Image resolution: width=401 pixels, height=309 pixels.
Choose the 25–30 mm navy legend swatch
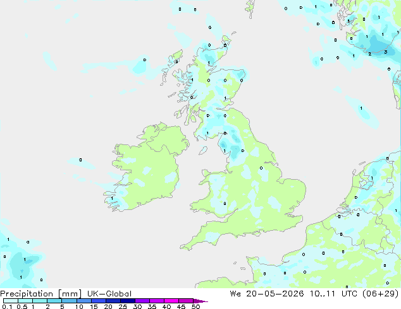click(x=127, y=301)
